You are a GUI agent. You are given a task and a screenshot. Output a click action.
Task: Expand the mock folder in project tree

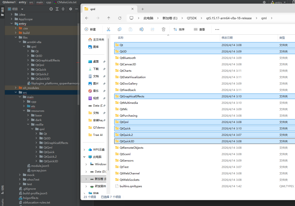click(20, 175)
